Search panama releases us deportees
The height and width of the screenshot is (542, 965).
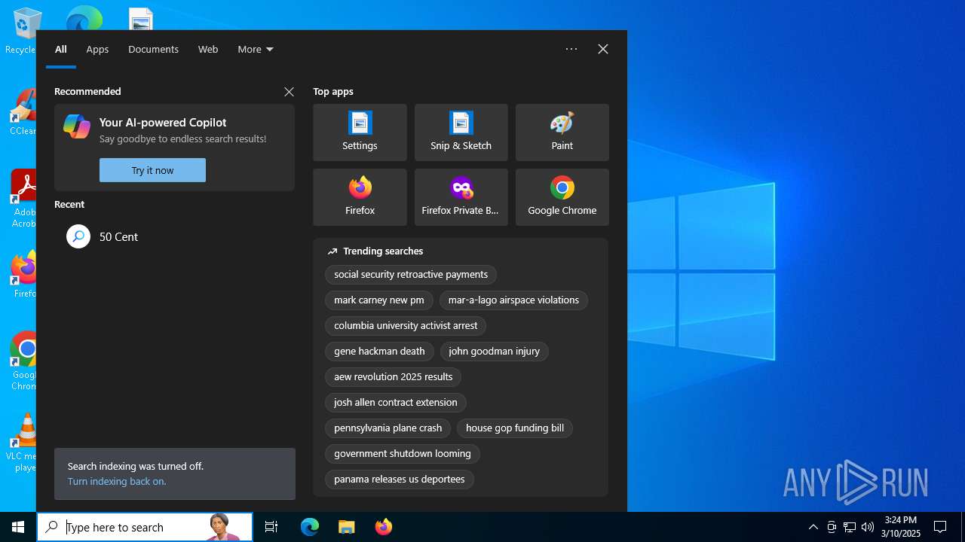(400, 479)
